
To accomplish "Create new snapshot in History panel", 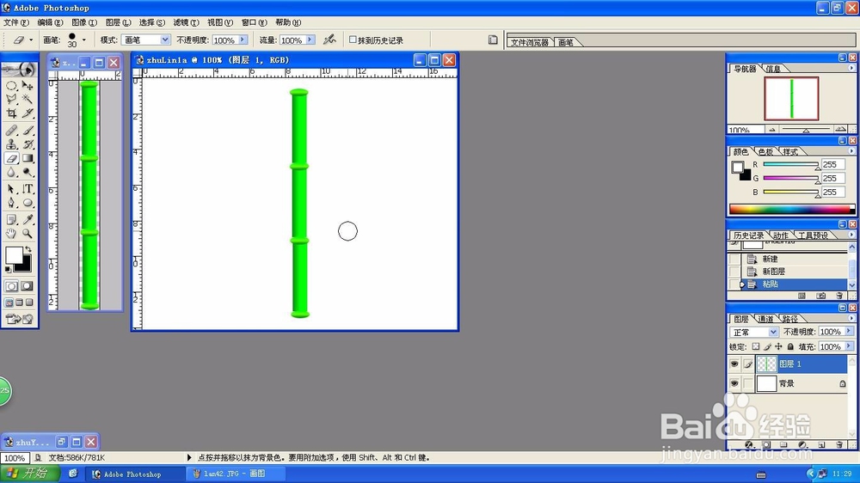I will click(820, 296).
